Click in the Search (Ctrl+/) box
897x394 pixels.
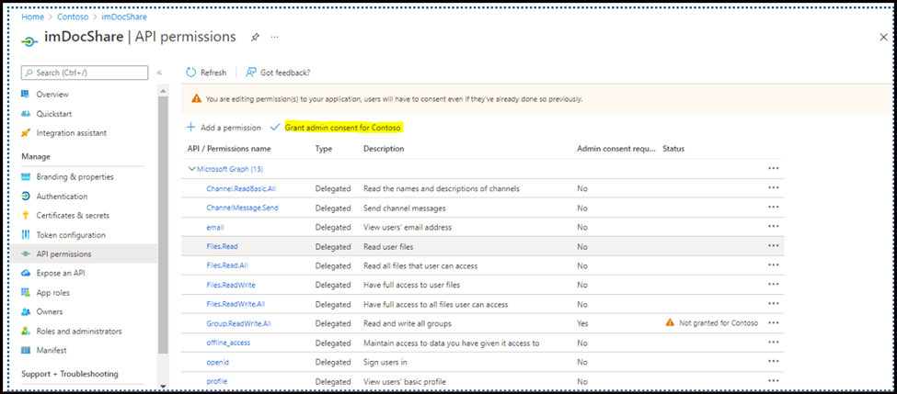pyautogui.click(x=84, y=73)
